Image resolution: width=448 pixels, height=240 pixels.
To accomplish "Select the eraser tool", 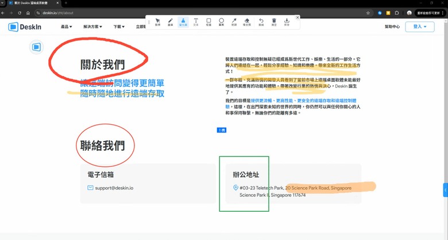I will pyautogui.click(x=247, y=22).
